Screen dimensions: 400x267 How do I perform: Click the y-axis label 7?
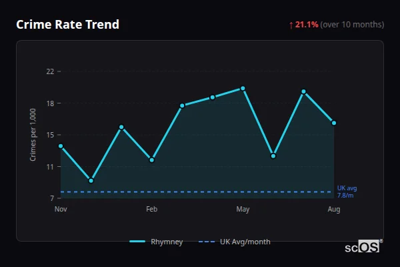[52, 198]
